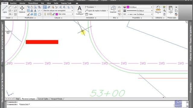This screenshot has width=193, height=108.
Task: Switch to the Annoter ribbon tab
Action: [x=22, y=3]
